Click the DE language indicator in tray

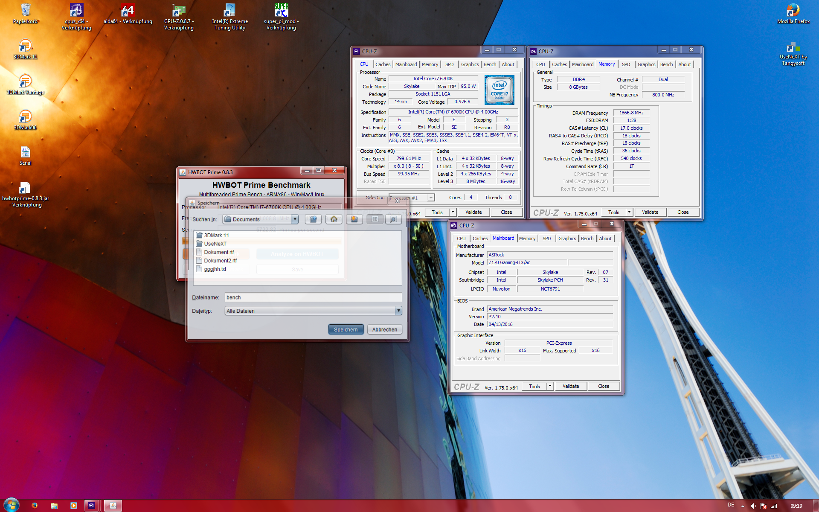(731, 505)
